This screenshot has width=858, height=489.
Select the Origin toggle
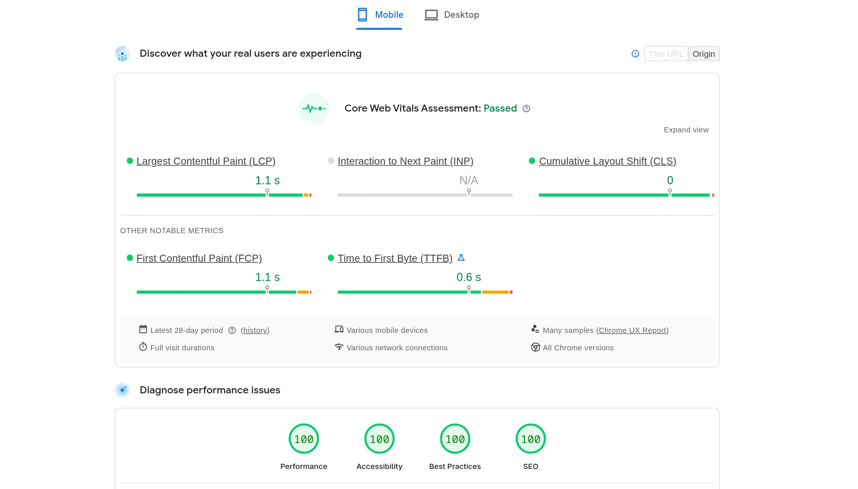(704, 54)
